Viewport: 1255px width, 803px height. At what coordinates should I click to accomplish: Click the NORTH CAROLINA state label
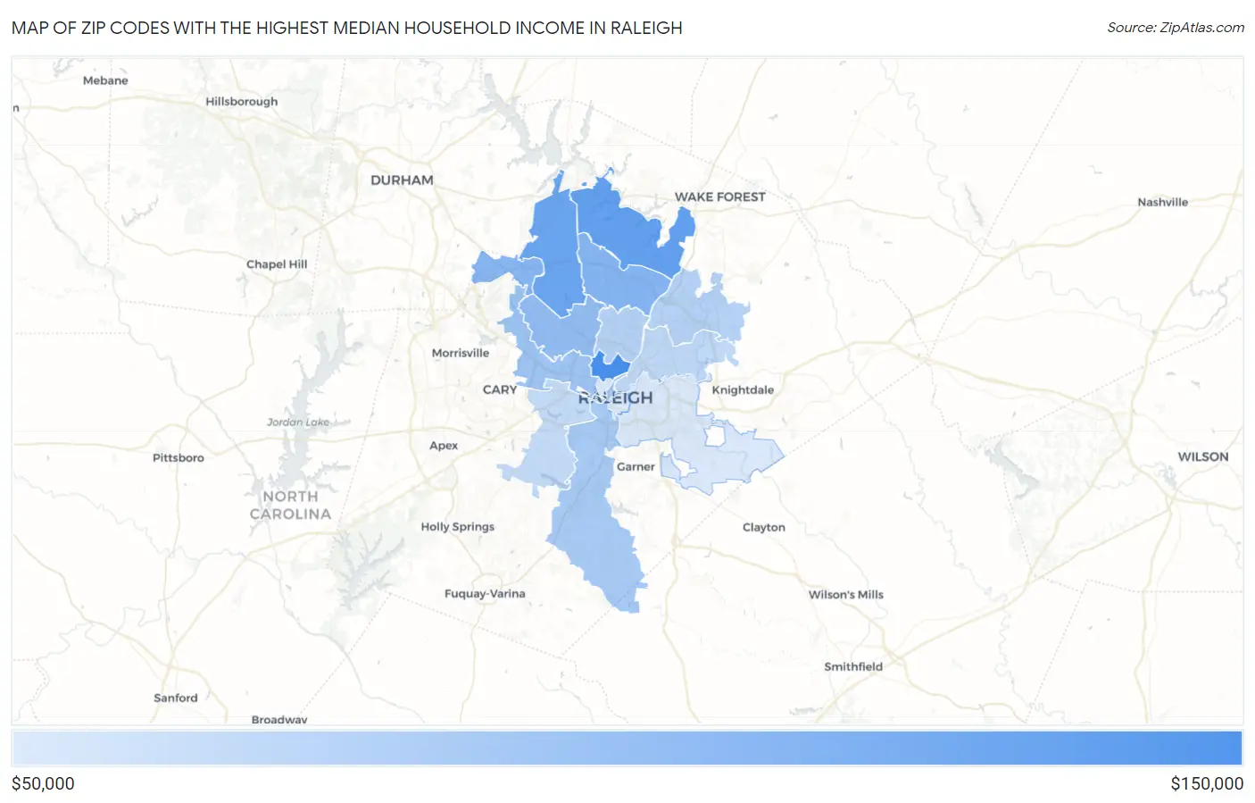click(x=290, y=506)
